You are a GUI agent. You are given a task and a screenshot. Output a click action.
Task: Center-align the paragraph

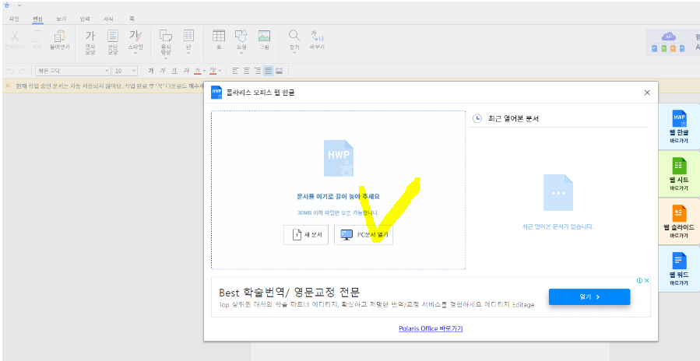pos(246,71)
